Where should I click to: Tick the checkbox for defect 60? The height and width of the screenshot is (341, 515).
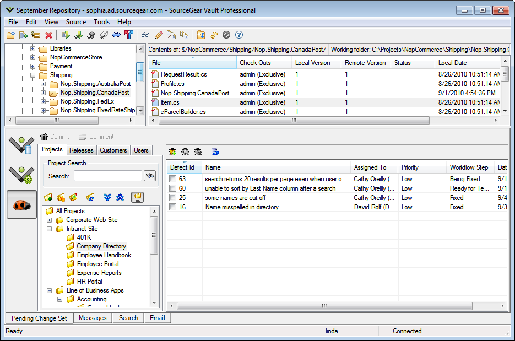click(173, 188)
